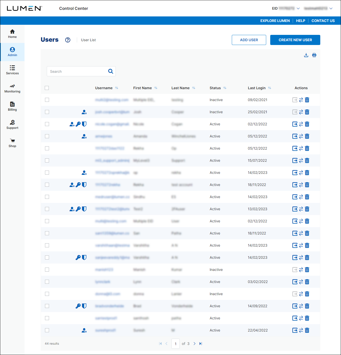Viewport: 341px width, 355px height.
Task: Select Admin in the sidebar
Action: (x=12, y=52)
